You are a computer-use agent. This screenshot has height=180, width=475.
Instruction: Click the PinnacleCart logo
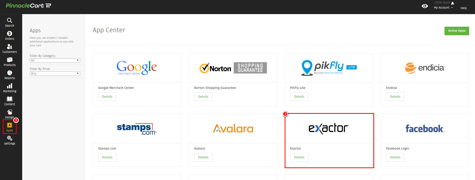(28, 6)
